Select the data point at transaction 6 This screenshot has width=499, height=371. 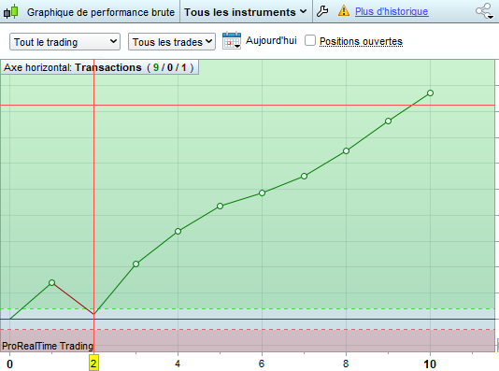(x=262, y=193)
